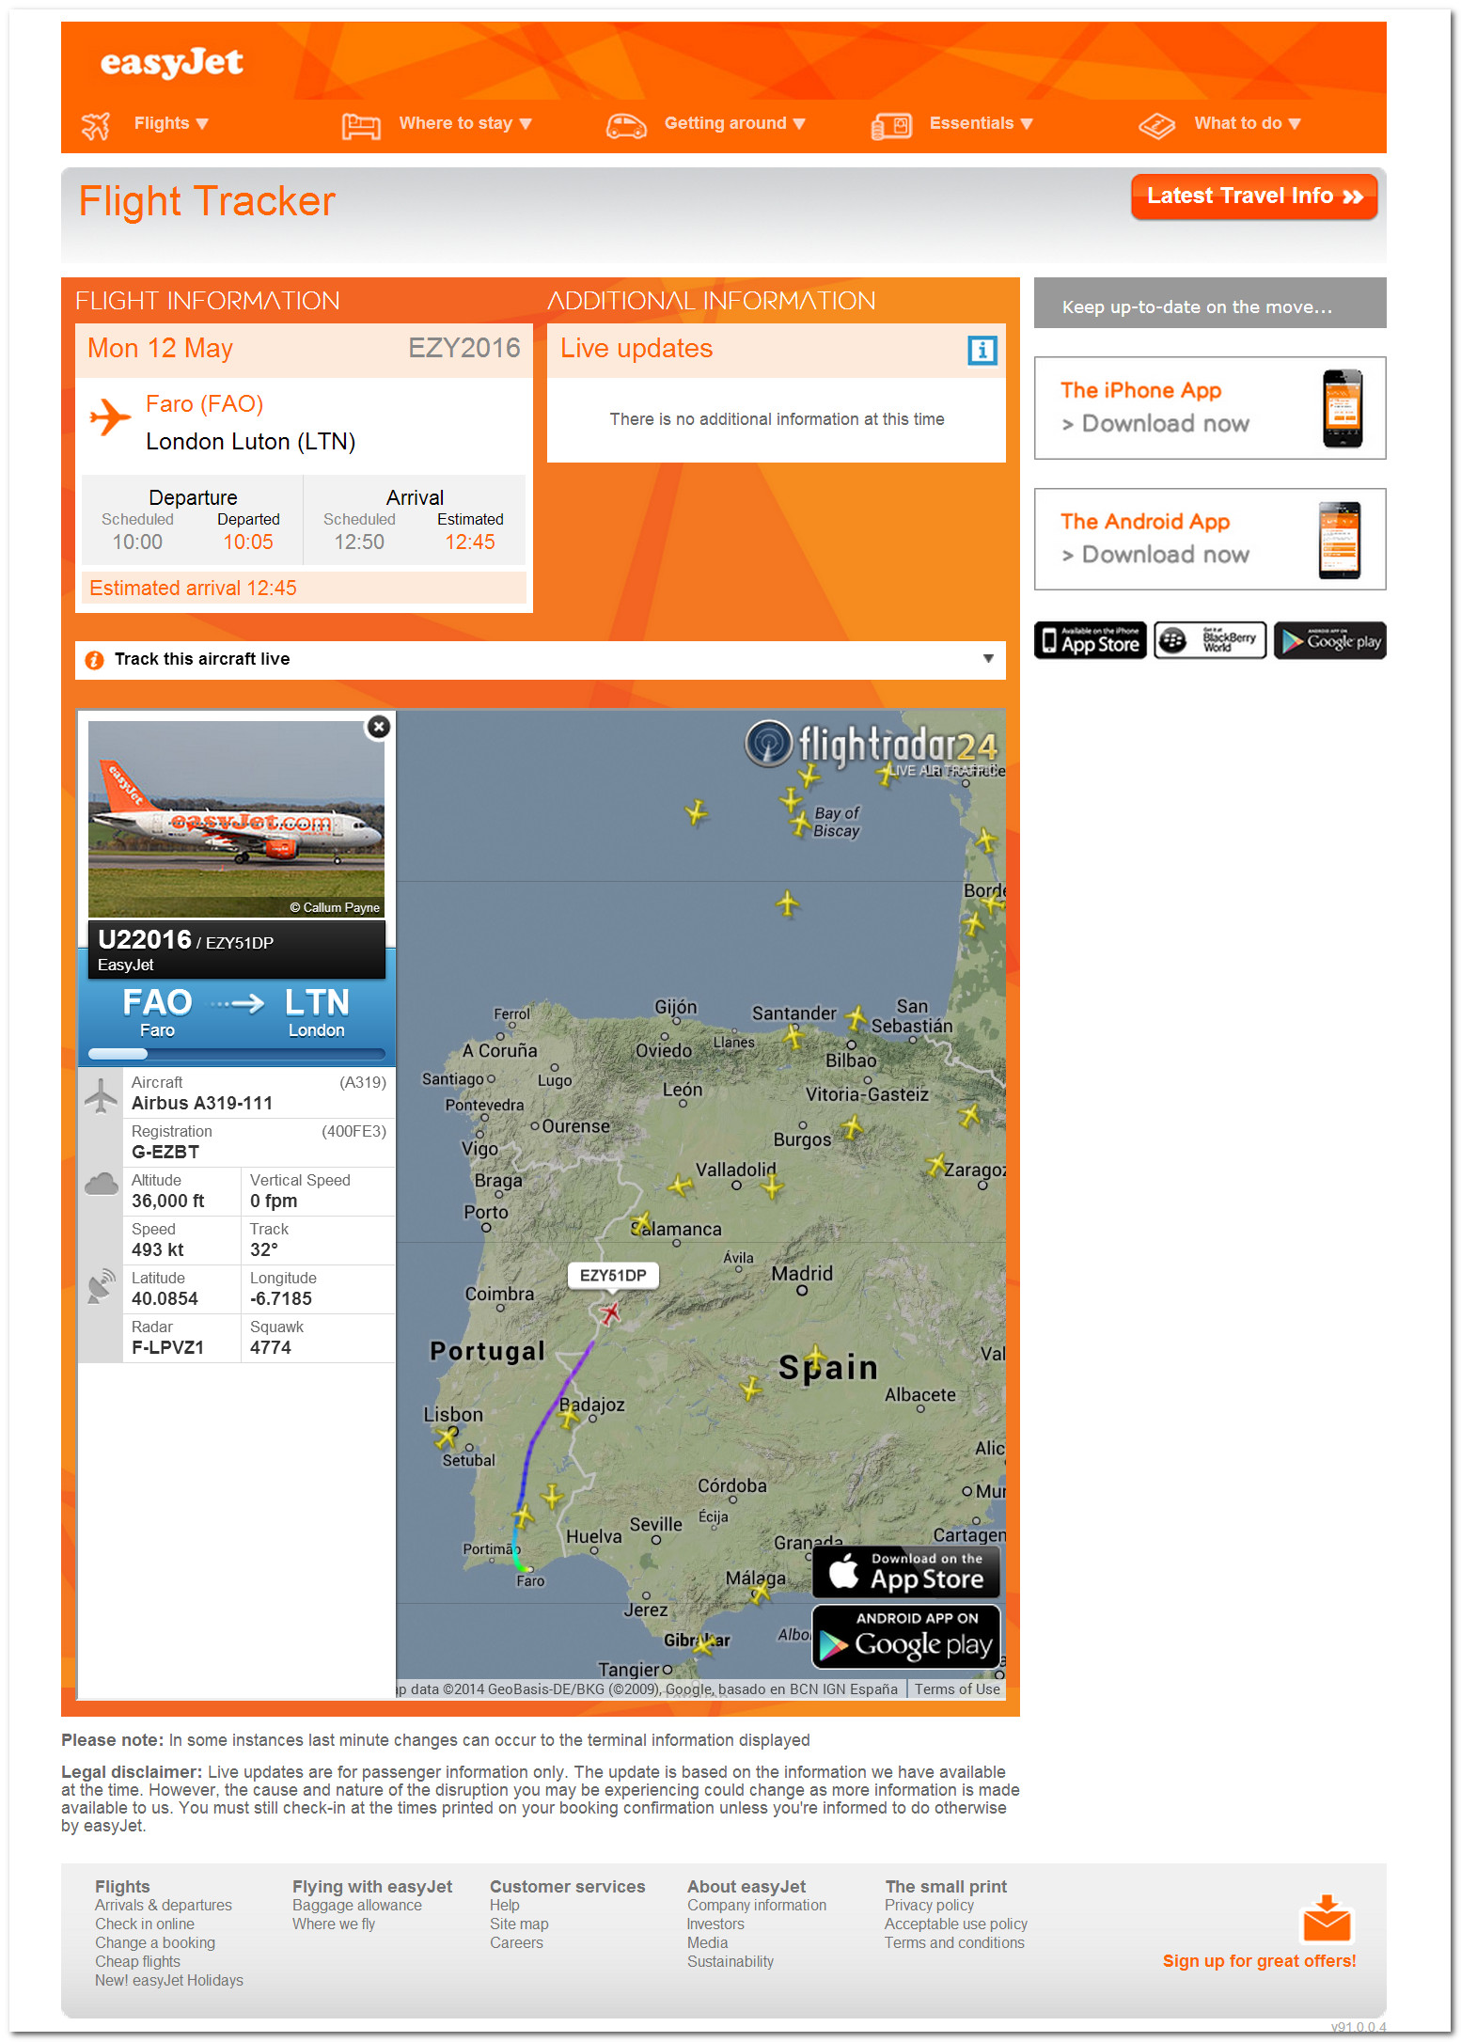Click the red EZY51DP aircraft on the map
The height and width of the screenshot is (2042, 1461).
pos(610,1312)
